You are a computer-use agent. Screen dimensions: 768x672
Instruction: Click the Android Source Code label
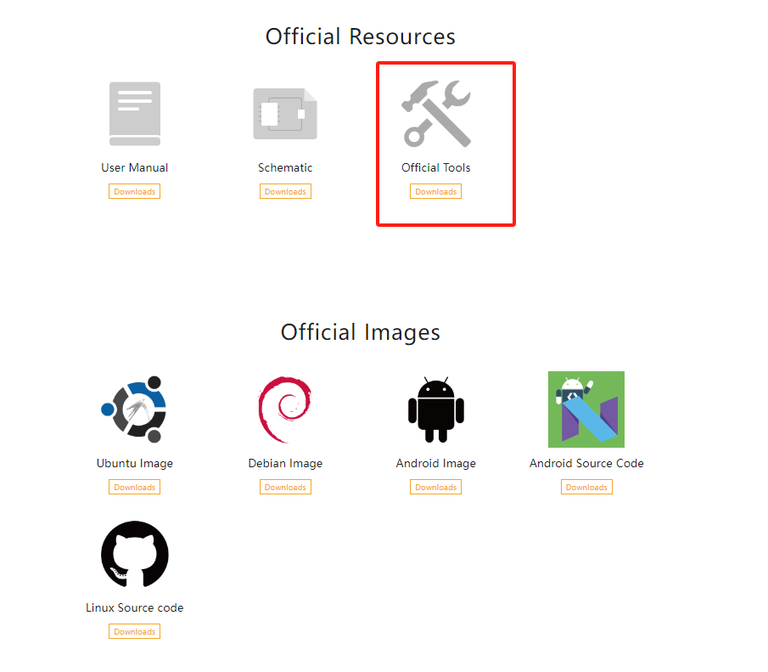[x=586, y=464]
